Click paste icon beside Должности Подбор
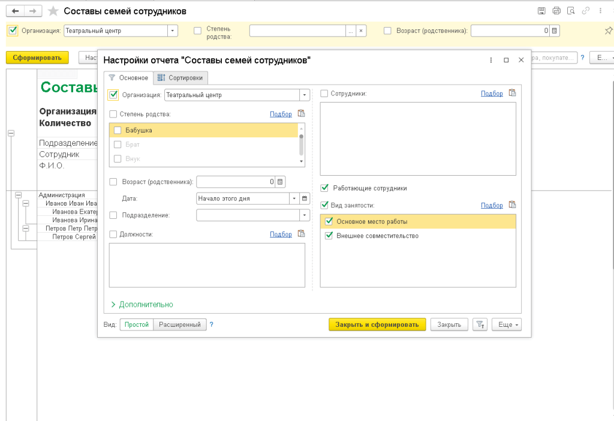 pyautogui.click(x=302, y=234)
